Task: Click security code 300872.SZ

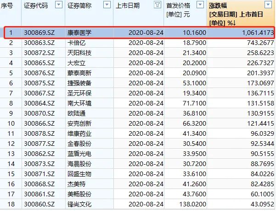Action: click(x=39, y=53)
